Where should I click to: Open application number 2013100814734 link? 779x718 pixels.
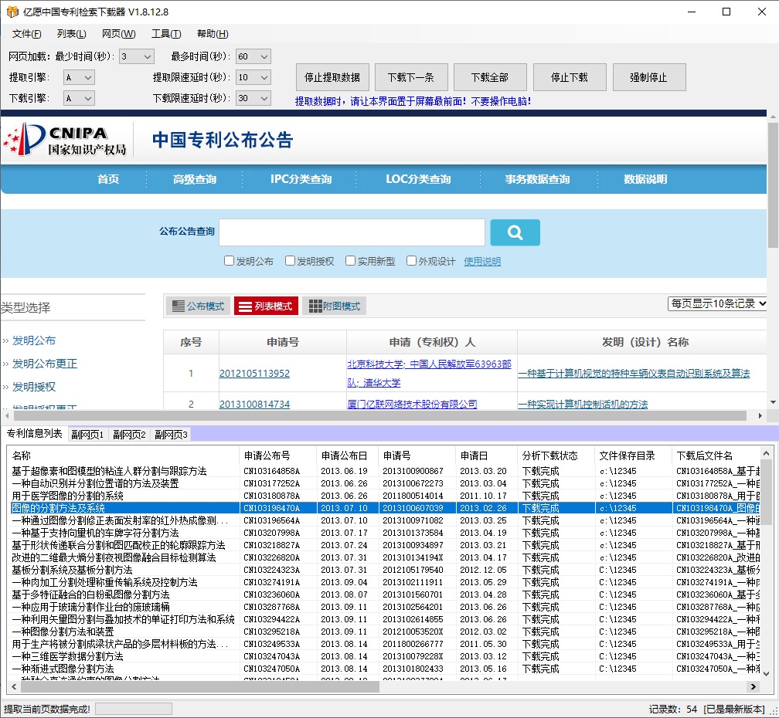[254, 404]
